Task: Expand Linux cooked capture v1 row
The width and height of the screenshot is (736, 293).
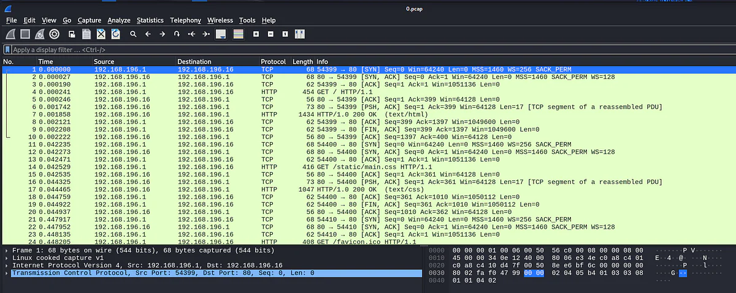Action: click(6, 258)
